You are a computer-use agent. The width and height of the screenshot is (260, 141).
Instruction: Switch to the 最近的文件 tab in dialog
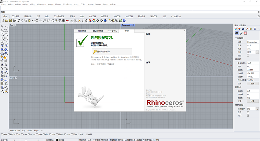[98, 31]
